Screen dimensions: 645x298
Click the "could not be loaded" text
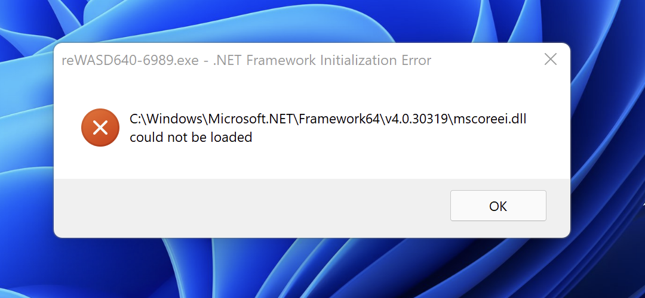[191, 137]
